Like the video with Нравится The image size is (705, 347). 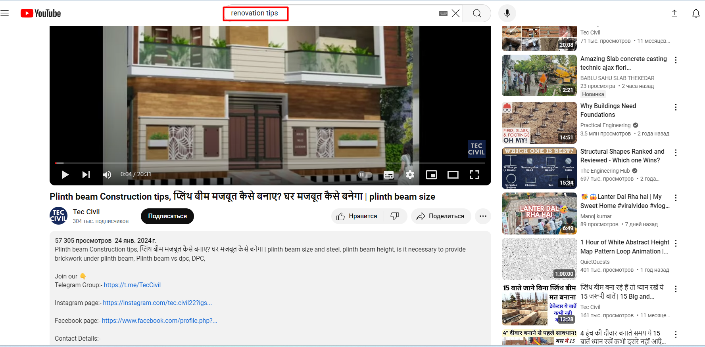click(x=357, y=216)
